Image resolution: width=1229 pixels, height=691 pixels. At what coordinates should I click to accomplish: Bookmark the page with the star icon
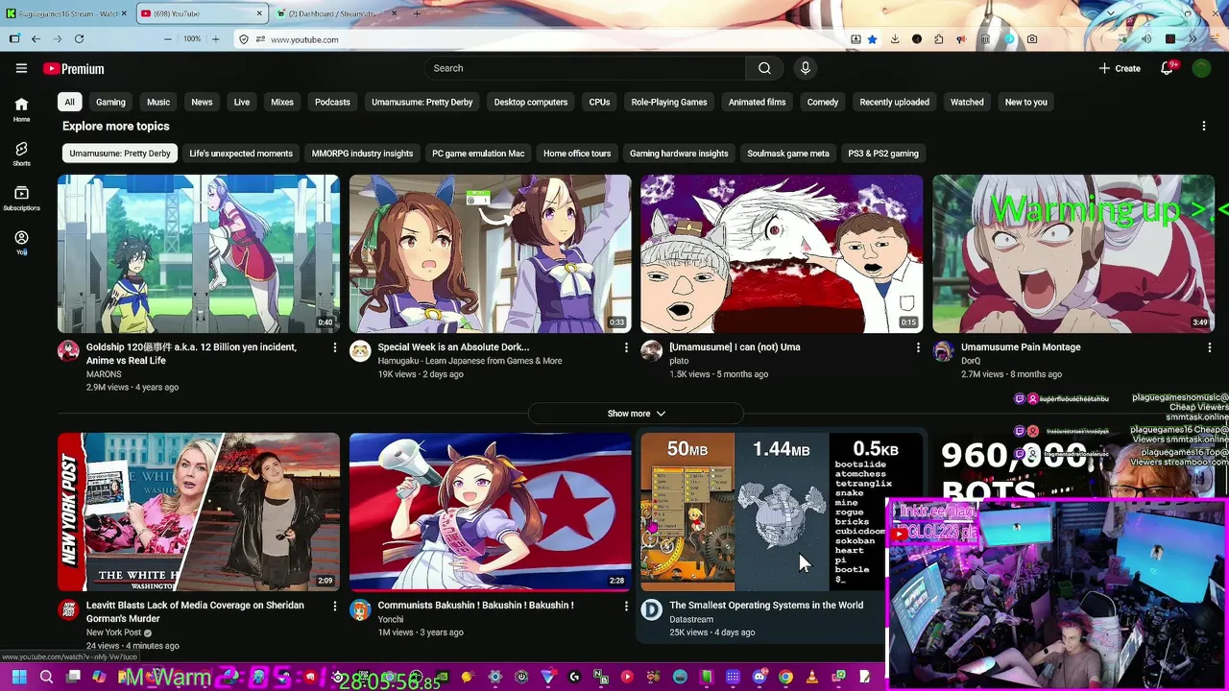click(872, 39)
